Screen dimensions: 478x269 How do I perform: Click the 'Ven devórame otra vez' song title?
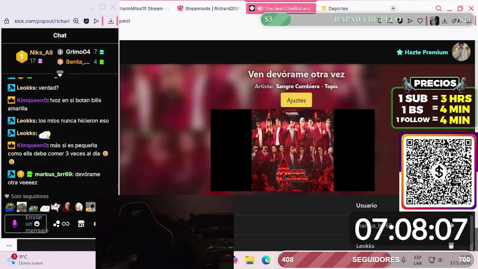point(296,74)
